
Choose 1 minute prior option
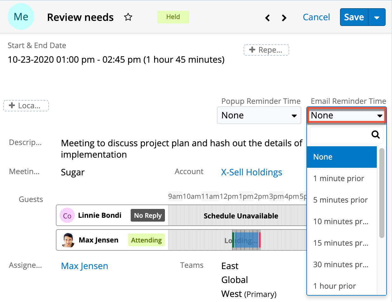(339, 179)
